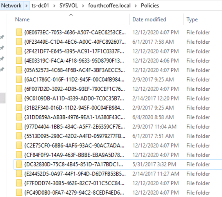222x197 pixels.
Task: Click folder name {05A52573-4C68-4F6B-AC4F
Action: pos(75,70)
